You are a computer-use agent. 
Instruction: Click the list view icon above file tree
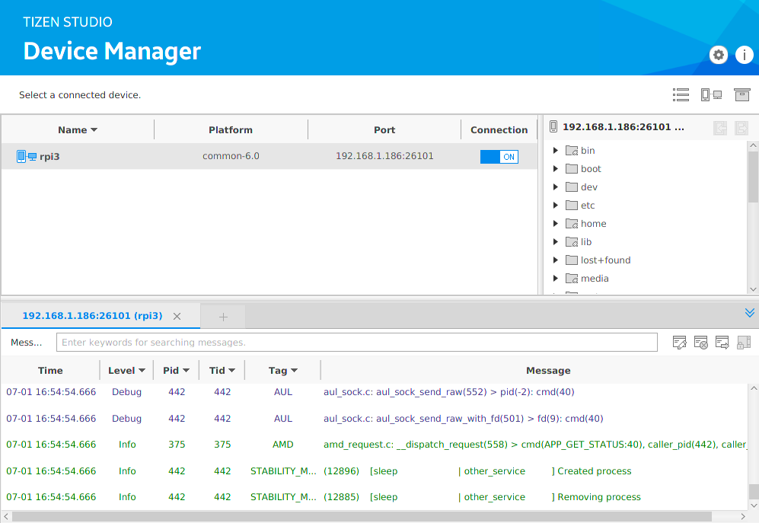click(681, 95)
